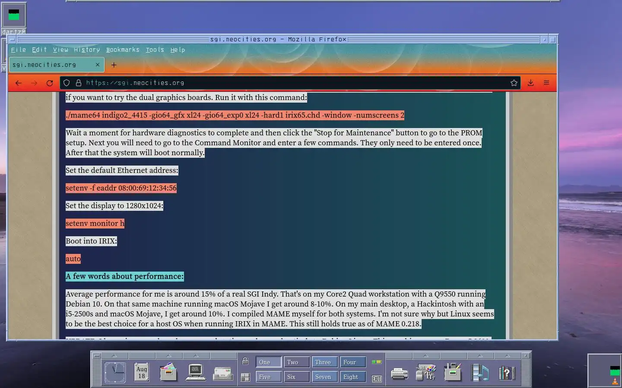
Task: Launch the Style Manager palette icon
Action: pyautogui.click(x=426, y=372)
